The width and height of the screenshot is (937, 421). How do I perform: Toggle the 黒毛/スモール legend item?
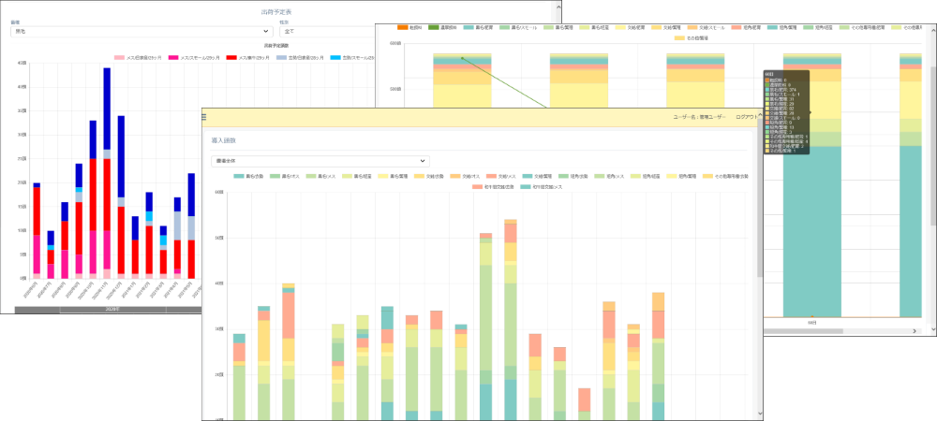[x=517, y=27]
